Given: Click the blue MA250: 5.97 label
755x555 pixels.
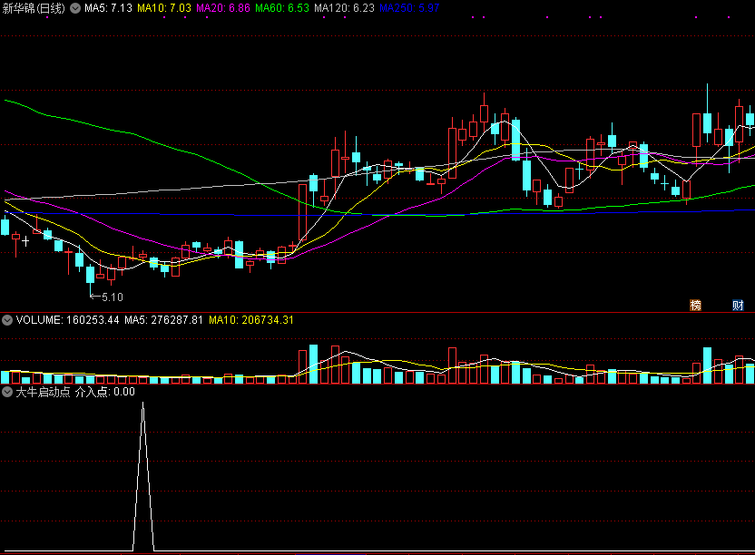Looking at the screenshot, I should [409, 8].
